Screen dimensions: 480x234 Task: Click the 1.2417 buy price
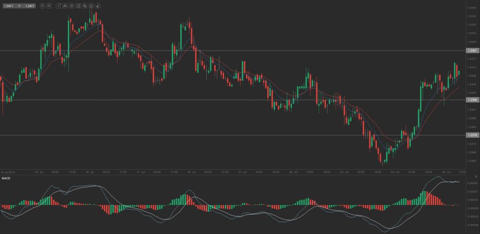click(x=30, y=6)
